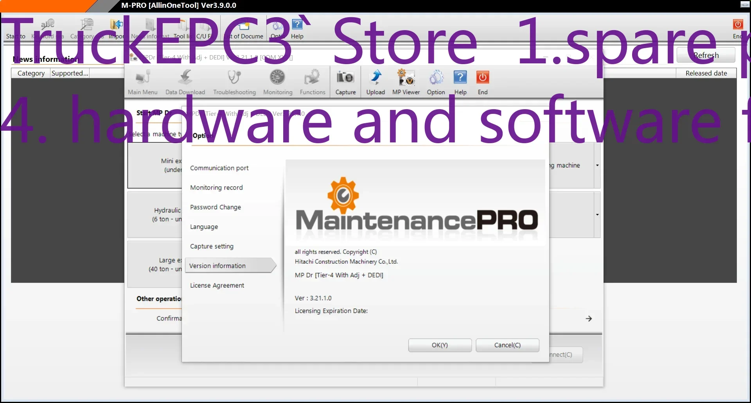Open the Functions panel
The width and height of the screenshot is (751, 403).
(312, 81)
